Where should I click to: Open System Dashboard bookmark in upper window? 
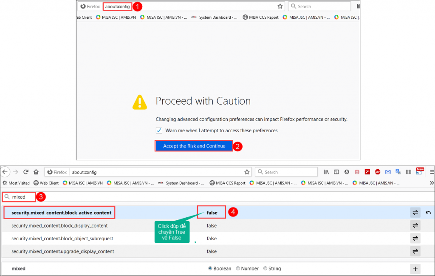pyautogui.click(x=214, y=17)
